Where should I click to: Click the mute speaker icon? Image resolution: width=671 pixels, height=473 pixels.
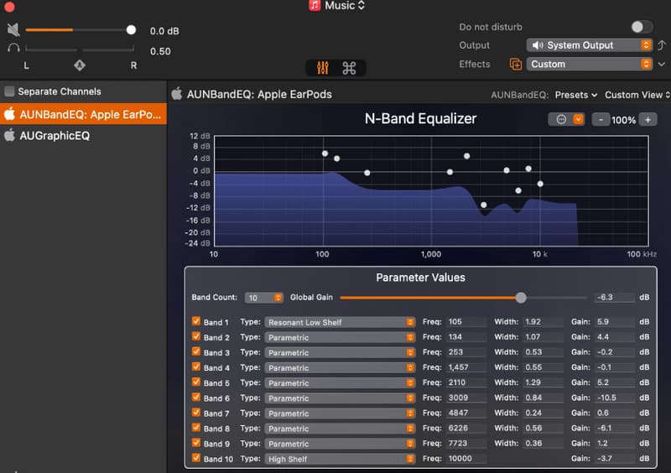[x=13, y=30]
